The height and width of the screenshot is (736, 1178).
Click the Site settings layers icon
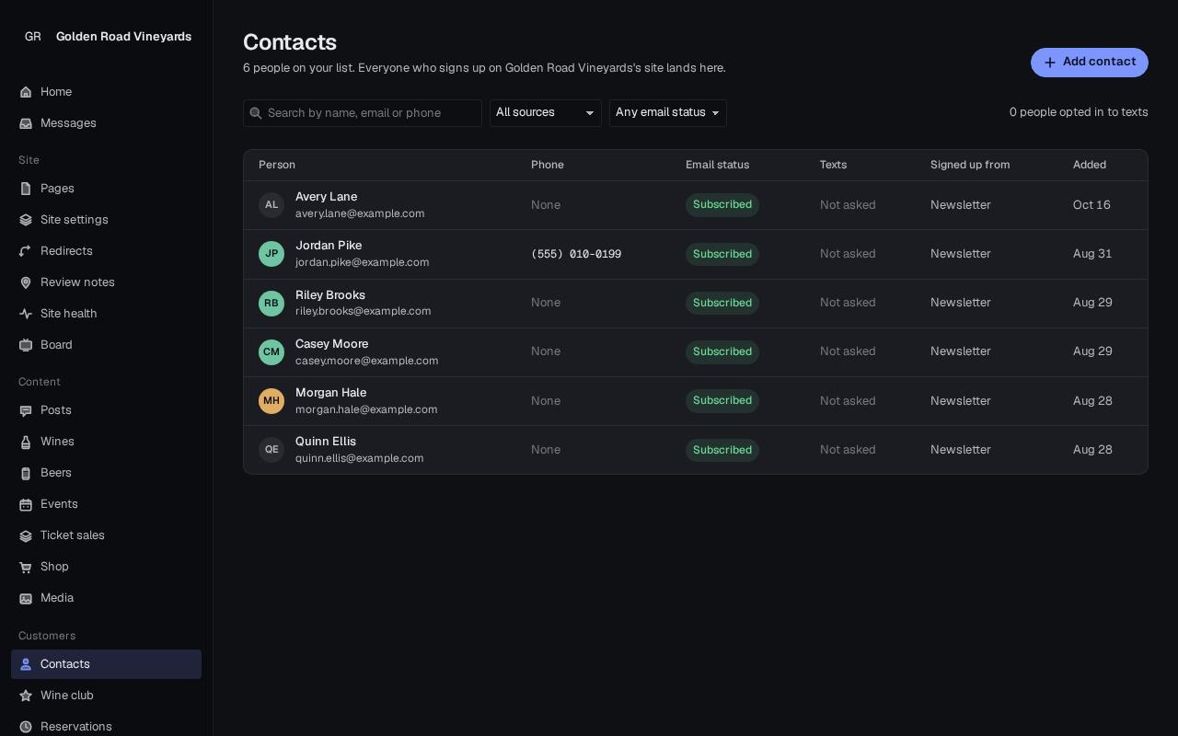26,220
